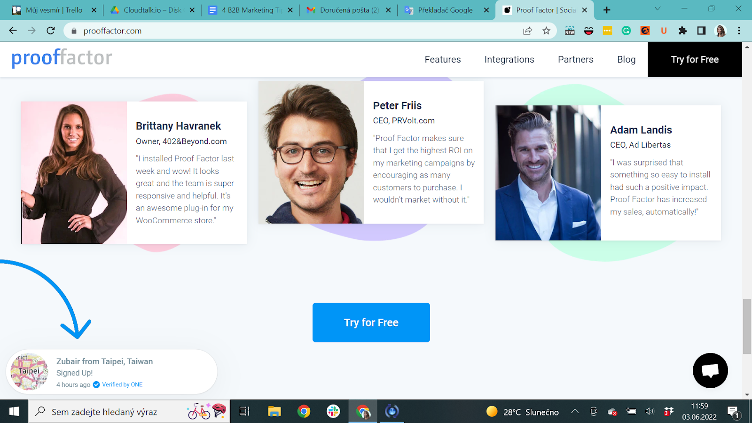Open Slack from the Windows taskbar
The width and height of the screenshot is (752, 423).
coord(333,412)
